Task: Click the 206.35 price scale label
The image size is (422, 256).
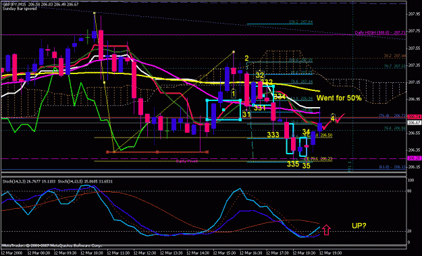Action: 414,150
